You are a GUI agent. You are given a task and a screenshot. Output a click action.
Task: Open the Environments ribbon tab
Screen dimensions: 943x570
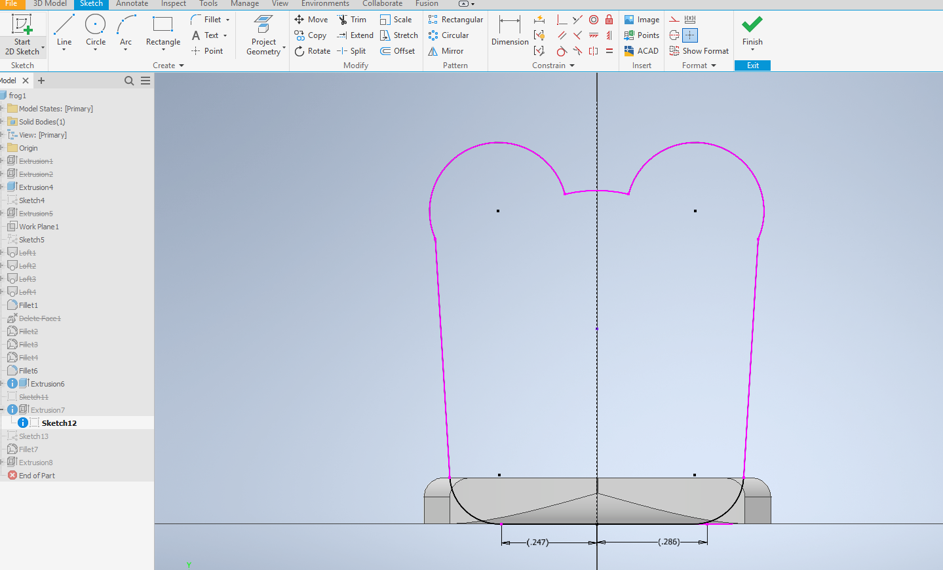[325, 4]
